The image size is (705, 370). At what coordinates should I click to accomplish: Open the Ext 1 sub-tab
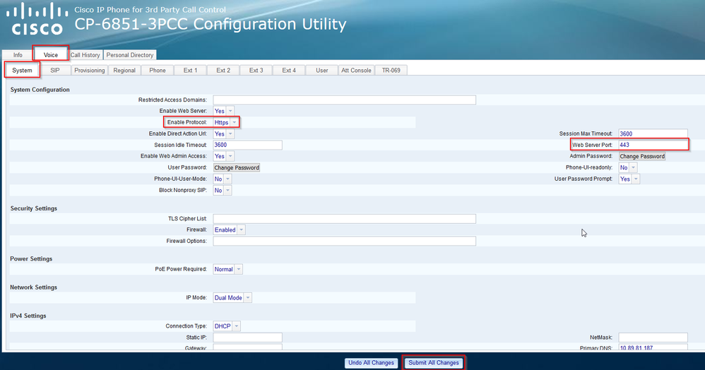coord(190,70)
